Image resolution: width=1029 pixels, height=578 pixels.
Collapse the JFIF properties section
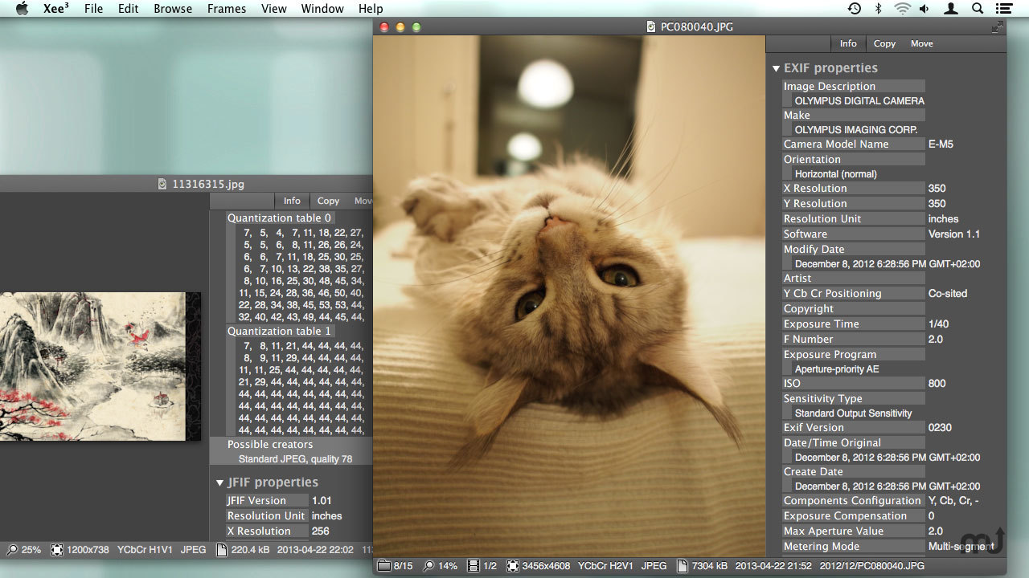[x=219, y=483]
